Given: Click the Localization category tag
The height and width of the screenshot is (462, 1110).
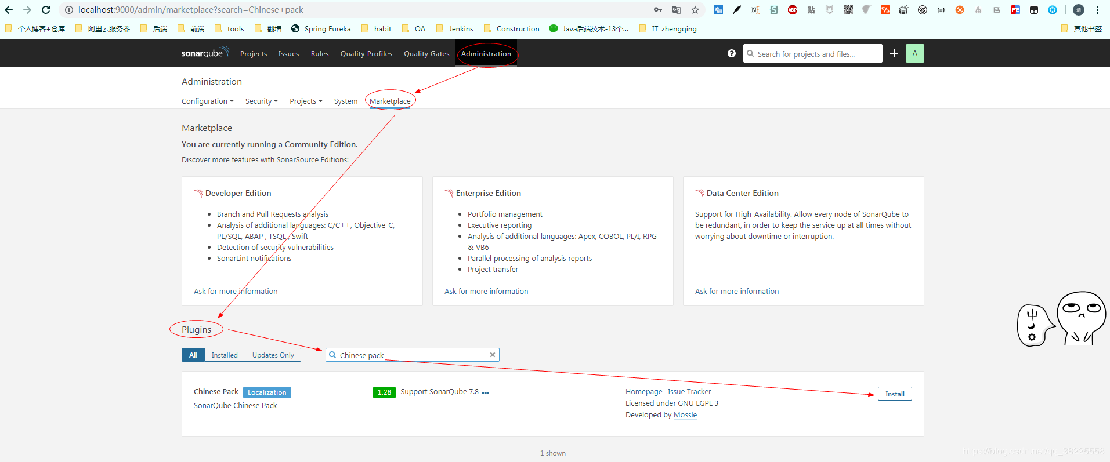Looking at the screenshot, I should 267,392.
